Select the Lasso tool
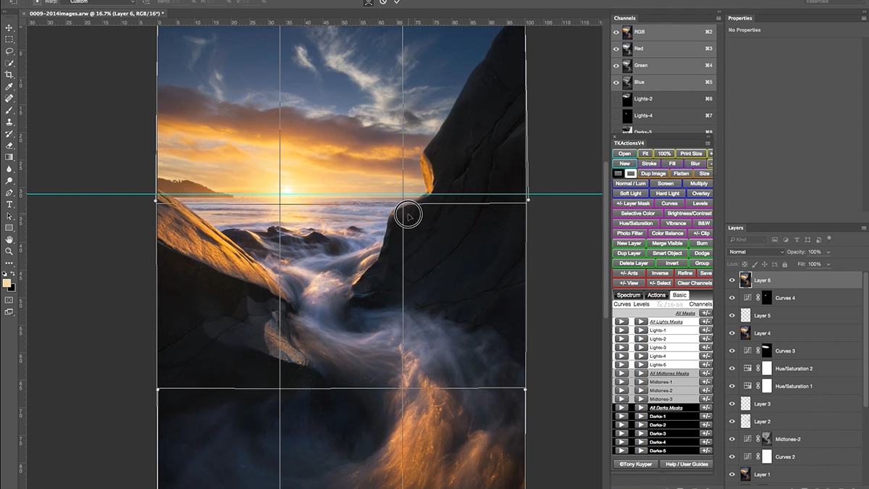 9,51
